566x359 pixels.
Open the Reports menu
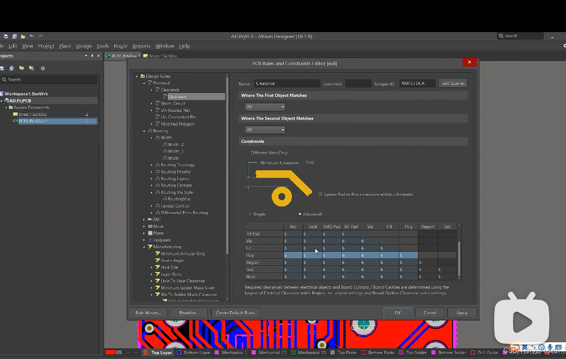click(141, 46)
